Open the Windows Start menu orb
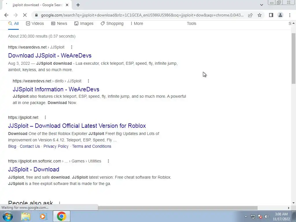Image resolution: width=296 pixels, height=222 pixels. point(8,216)
